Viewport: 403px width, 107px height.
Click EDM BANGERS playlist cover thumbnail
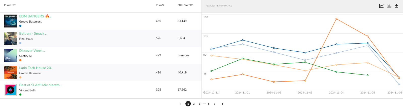(x=11, y=21)
